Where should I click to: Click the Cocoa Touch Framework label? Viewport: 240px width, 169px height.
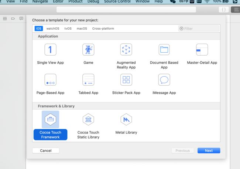pyautogui.click(x=50, y=135)
